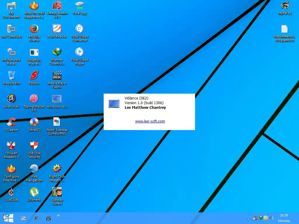Click the smiley face tray icon

click(x=265, y=218)
